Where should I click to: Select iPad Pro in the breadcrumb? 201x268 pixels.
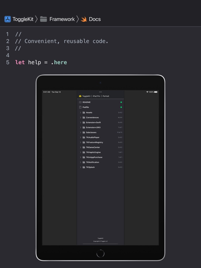tap(96, 96)
